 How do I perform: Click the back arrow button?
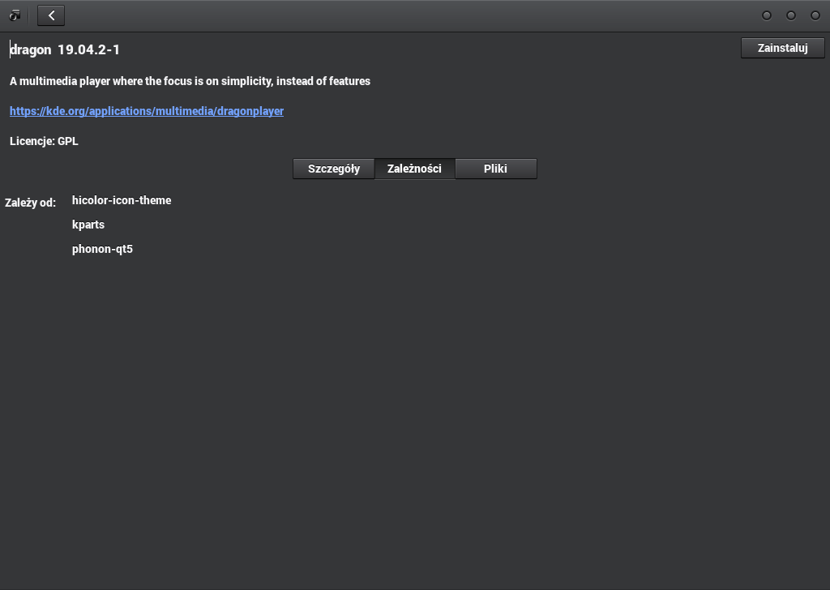[x=51, y=15]
